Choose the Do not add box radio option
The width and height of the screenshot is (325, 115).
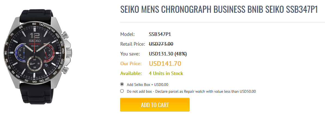point(122,91)
